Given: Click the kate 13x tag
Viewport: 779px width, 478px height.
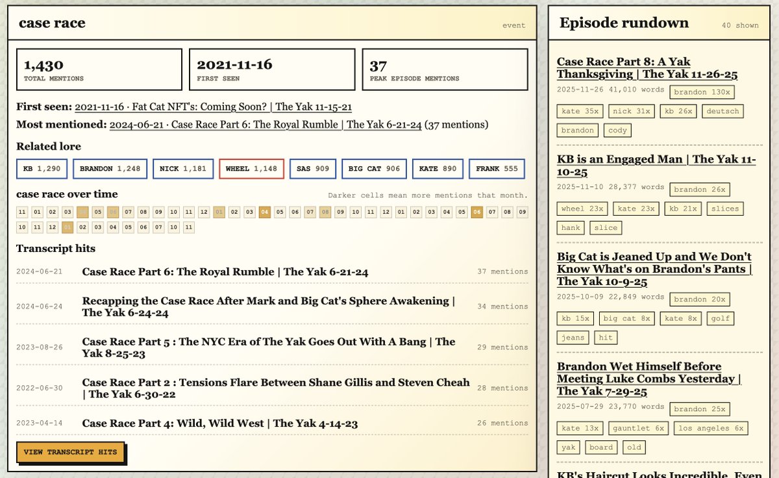Looking at the screenshot, I should [x=580, y=428].
